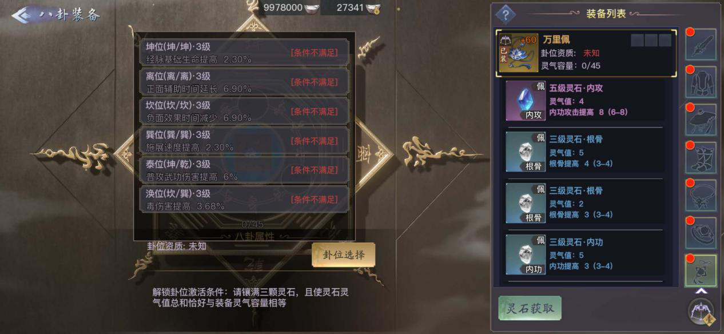Go back using the 八卦装备 arrow
This screenshot has height=334, width=724.
tap(55, 15)
